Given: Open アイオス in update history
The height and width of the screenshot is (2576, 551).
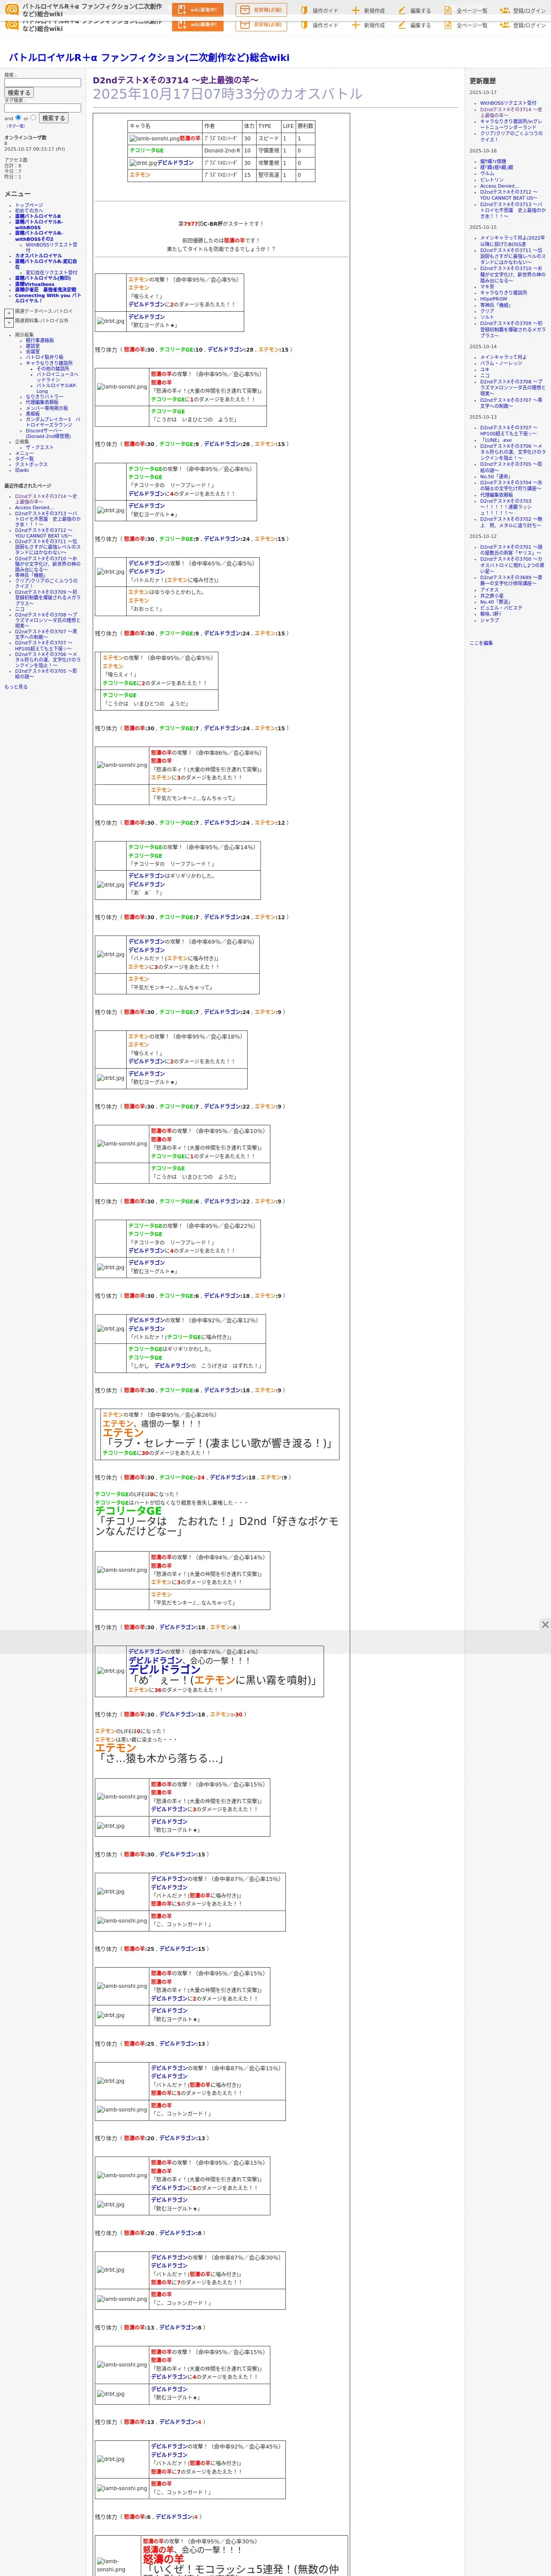Looking at the screenshot, I should coord(489,589).
